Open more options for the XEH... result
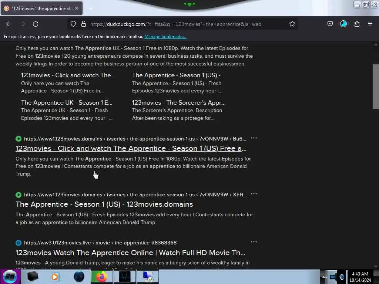379x284 pixels. click(x=254, y=194)
